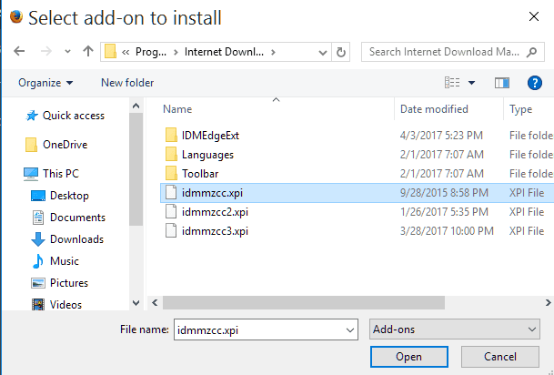Open the Help question mark icon
The width and height of the screenshot is (554, 375).
pos(535,83)
